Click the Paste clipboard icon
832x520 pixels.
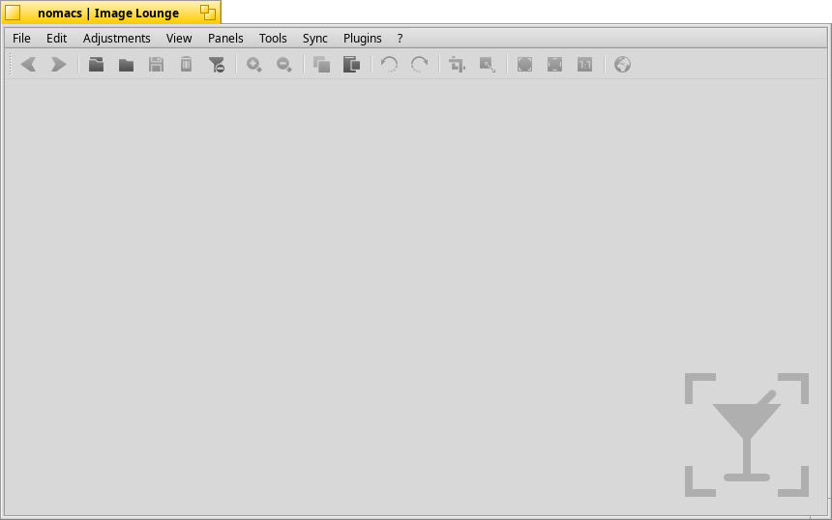pos(351,65)
